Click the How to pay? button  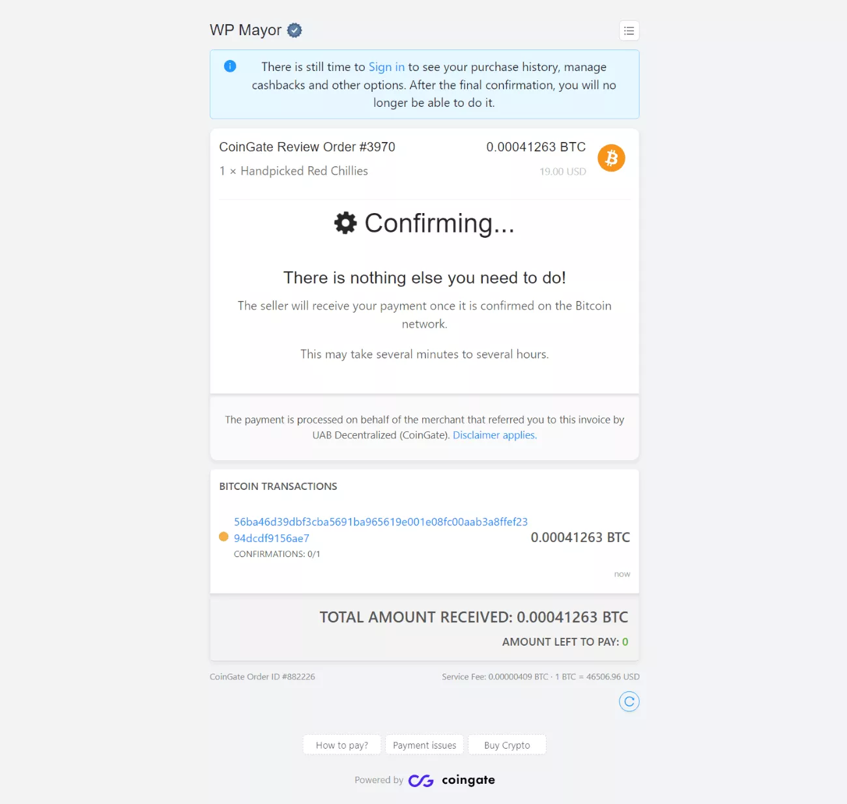point(342,745)
